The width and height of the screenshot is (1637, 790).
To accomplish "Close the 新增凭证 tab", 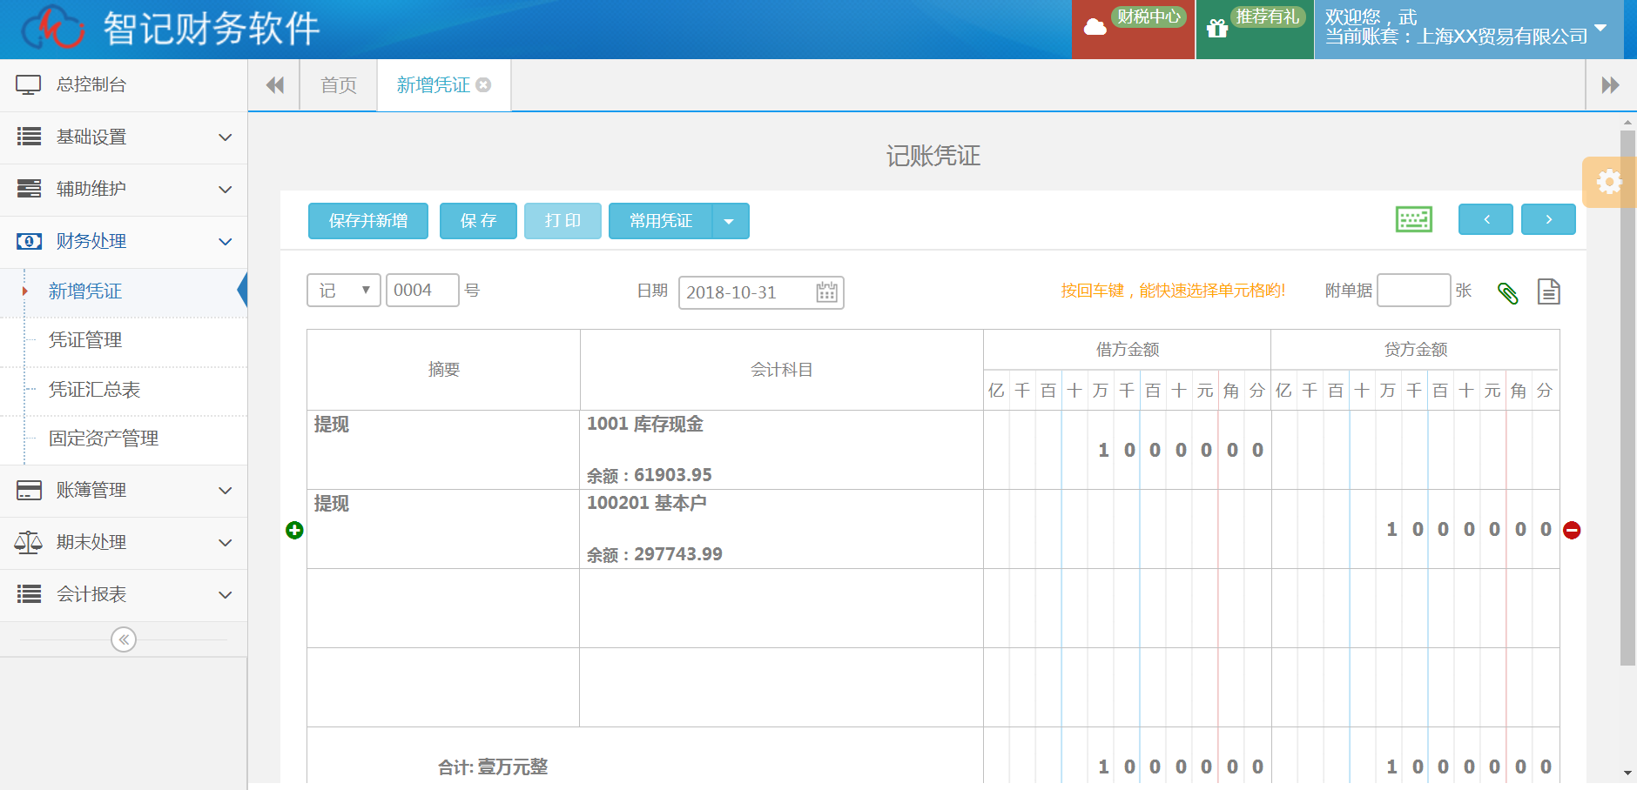I will [x=483, y=85].
